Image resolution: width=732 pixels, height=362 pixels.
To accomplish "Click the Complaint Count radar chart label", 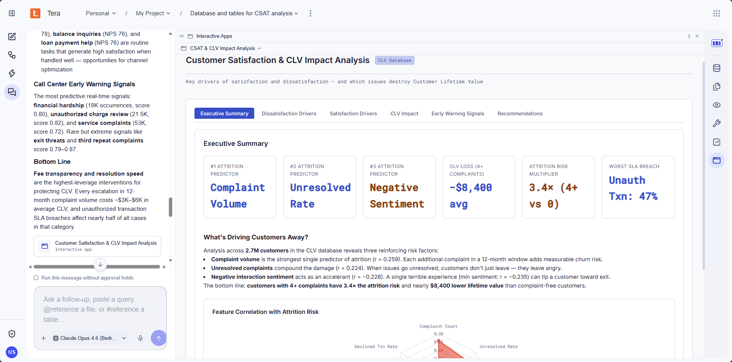I will pos(438,326).
